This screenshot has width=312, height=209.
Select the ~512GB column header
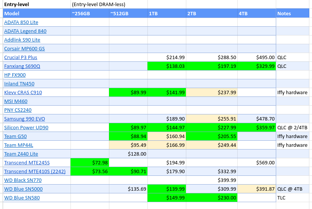point(128,13)
